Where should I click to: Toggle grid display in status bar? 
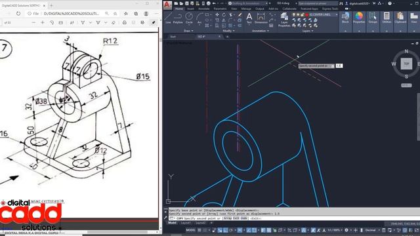(199, 230)
